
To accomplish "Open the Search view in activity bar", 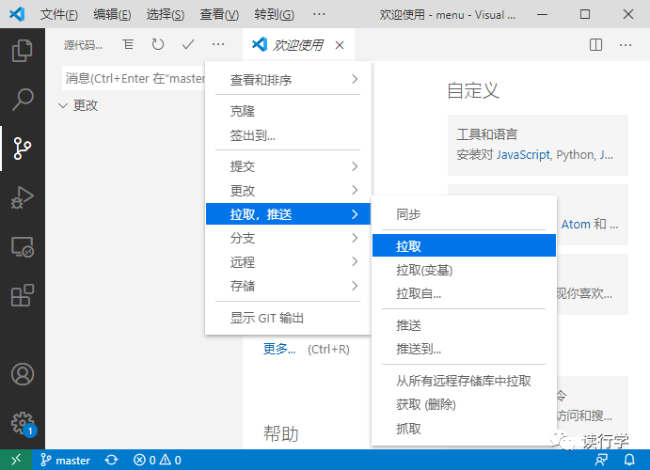I will click(23, 100).
